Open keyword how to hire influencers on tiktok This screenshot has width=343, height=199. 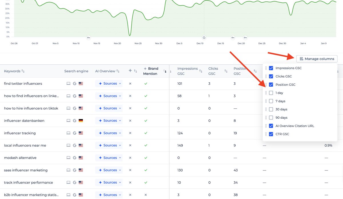pyautogui.click(x=31, y=108)
